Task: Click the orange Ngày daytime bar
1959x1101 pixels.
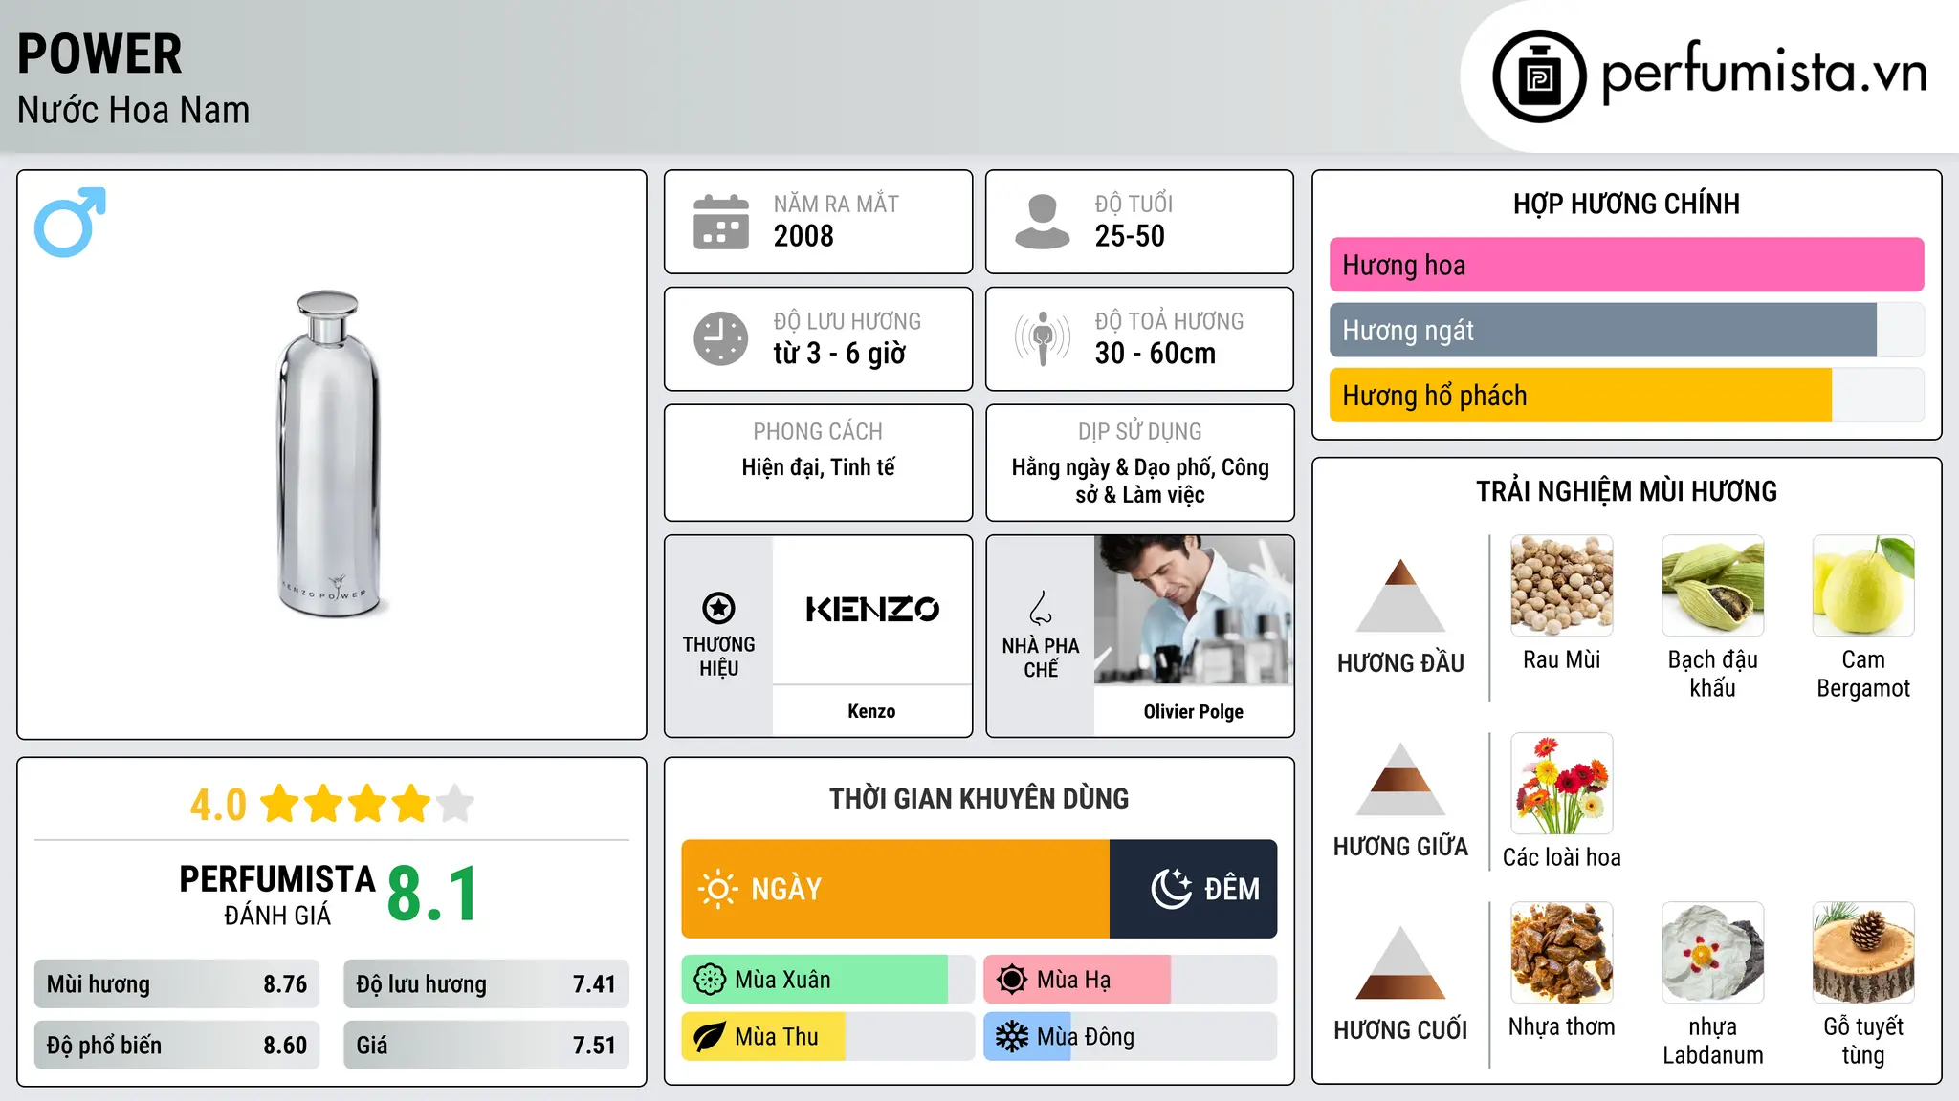Action: 895,889
